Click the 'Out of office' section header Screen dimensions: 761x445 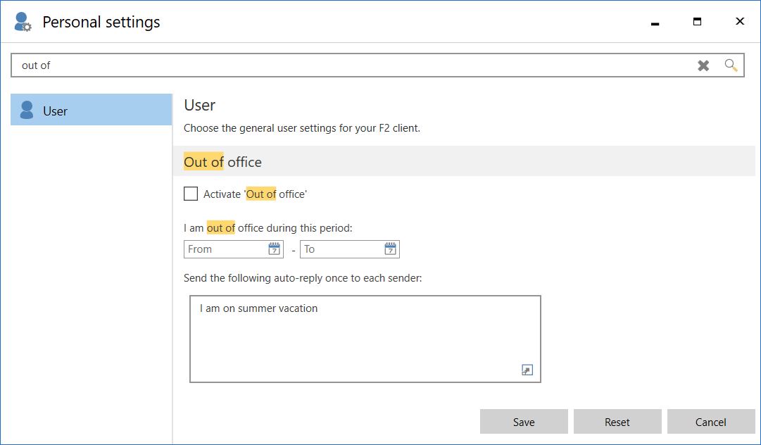coord(464,162)
